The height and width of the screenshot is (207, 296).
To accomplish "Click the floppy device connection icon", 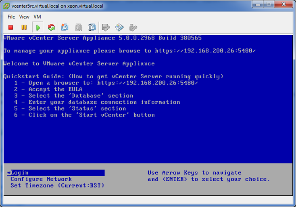I will point(106,27).
